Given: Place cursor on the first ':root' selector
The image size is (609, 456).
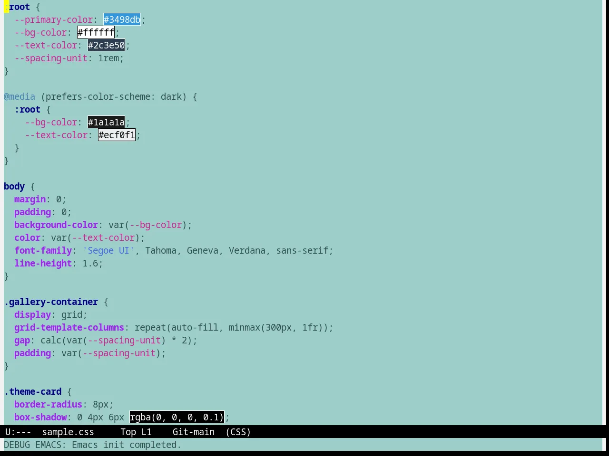Looking at the screenshot, I should (x=17, y=7).
